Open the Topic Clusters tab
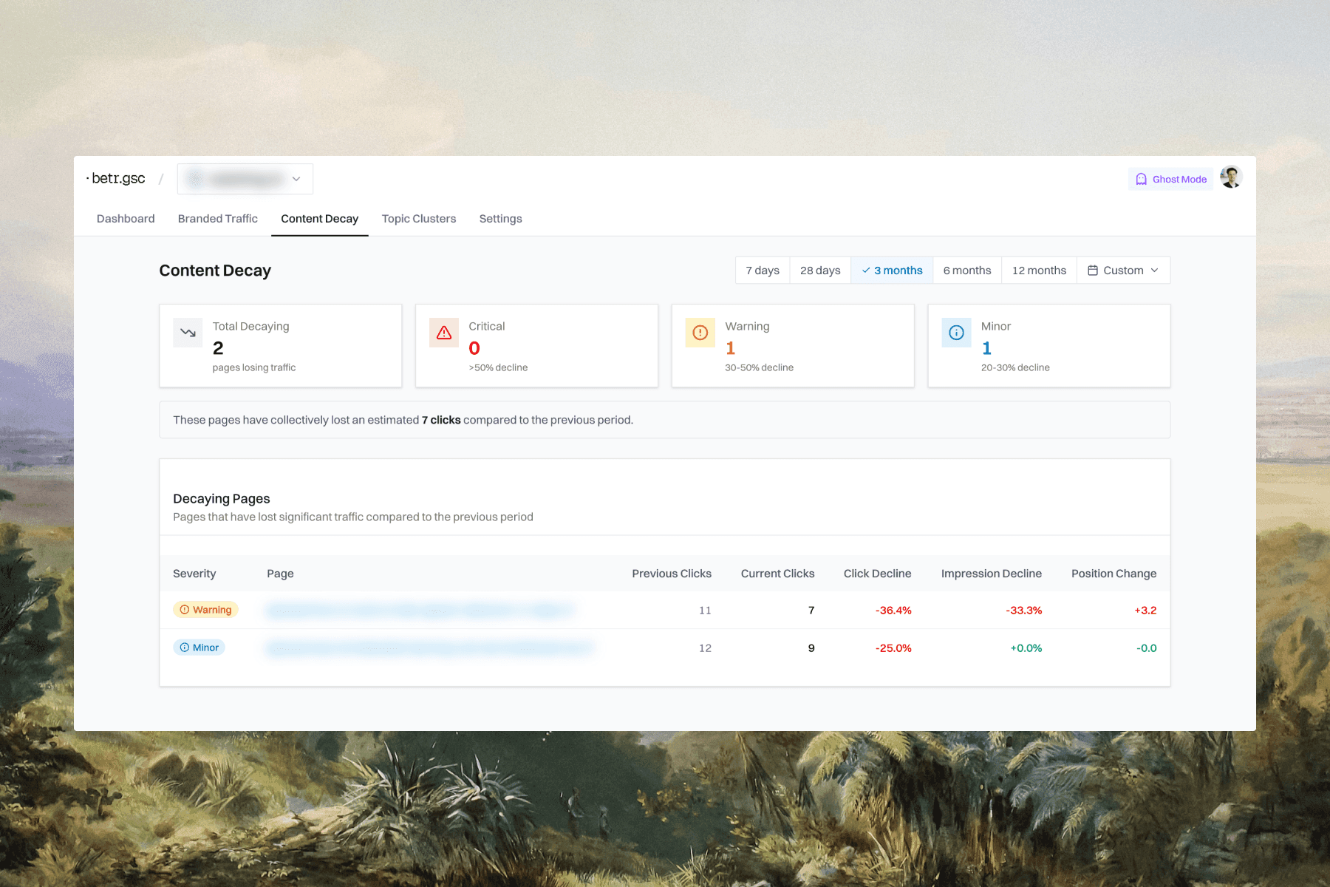 point(418,219)
